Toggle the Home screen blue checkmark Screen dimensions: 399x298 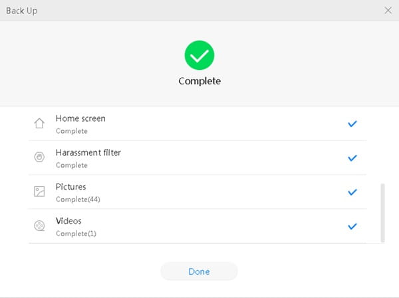pos(352,124)
